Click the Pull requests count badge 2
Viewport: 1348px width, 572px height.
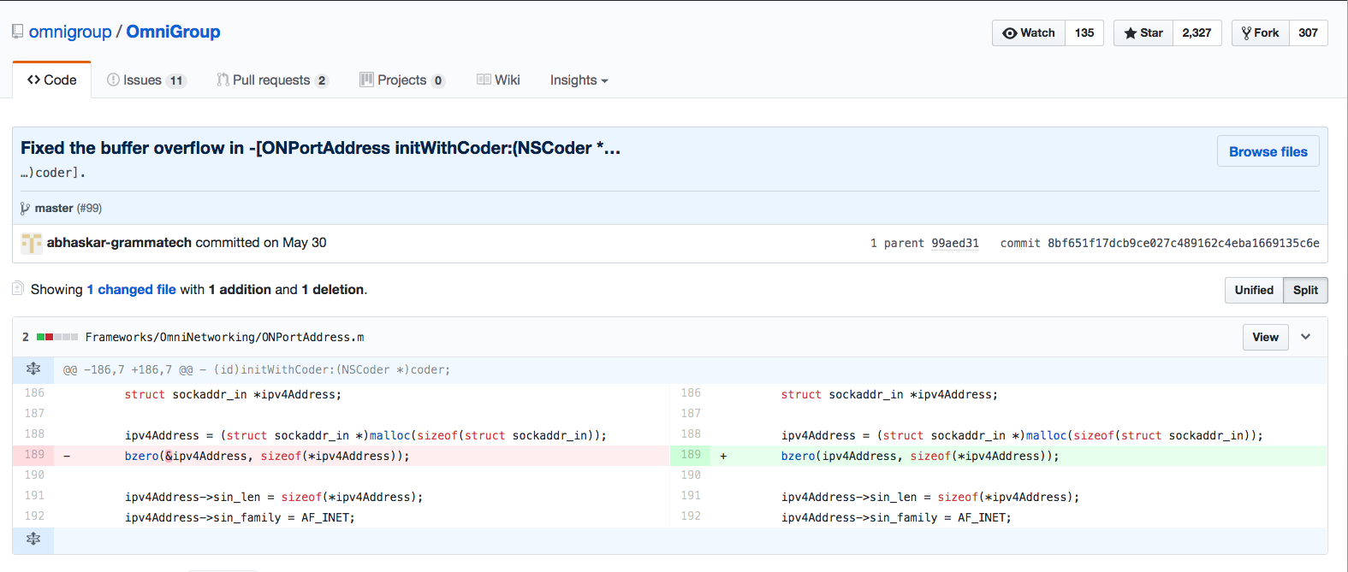(322, 80)
